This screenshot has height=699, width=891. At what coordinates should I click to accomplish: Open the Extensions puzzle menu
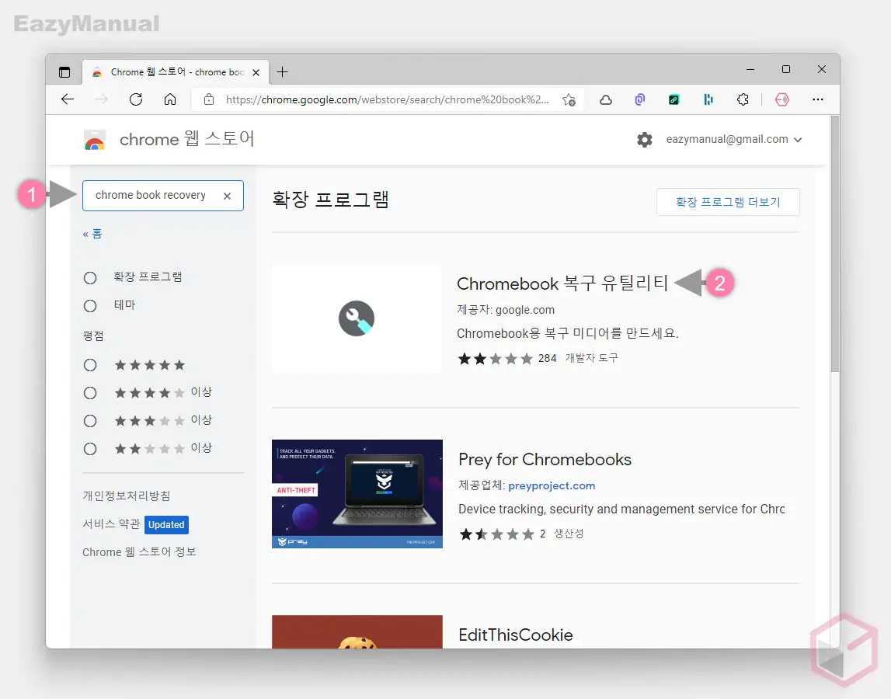(x=743, y=100)
